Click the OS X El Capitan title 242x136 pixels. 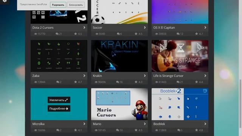coord(164,28)
